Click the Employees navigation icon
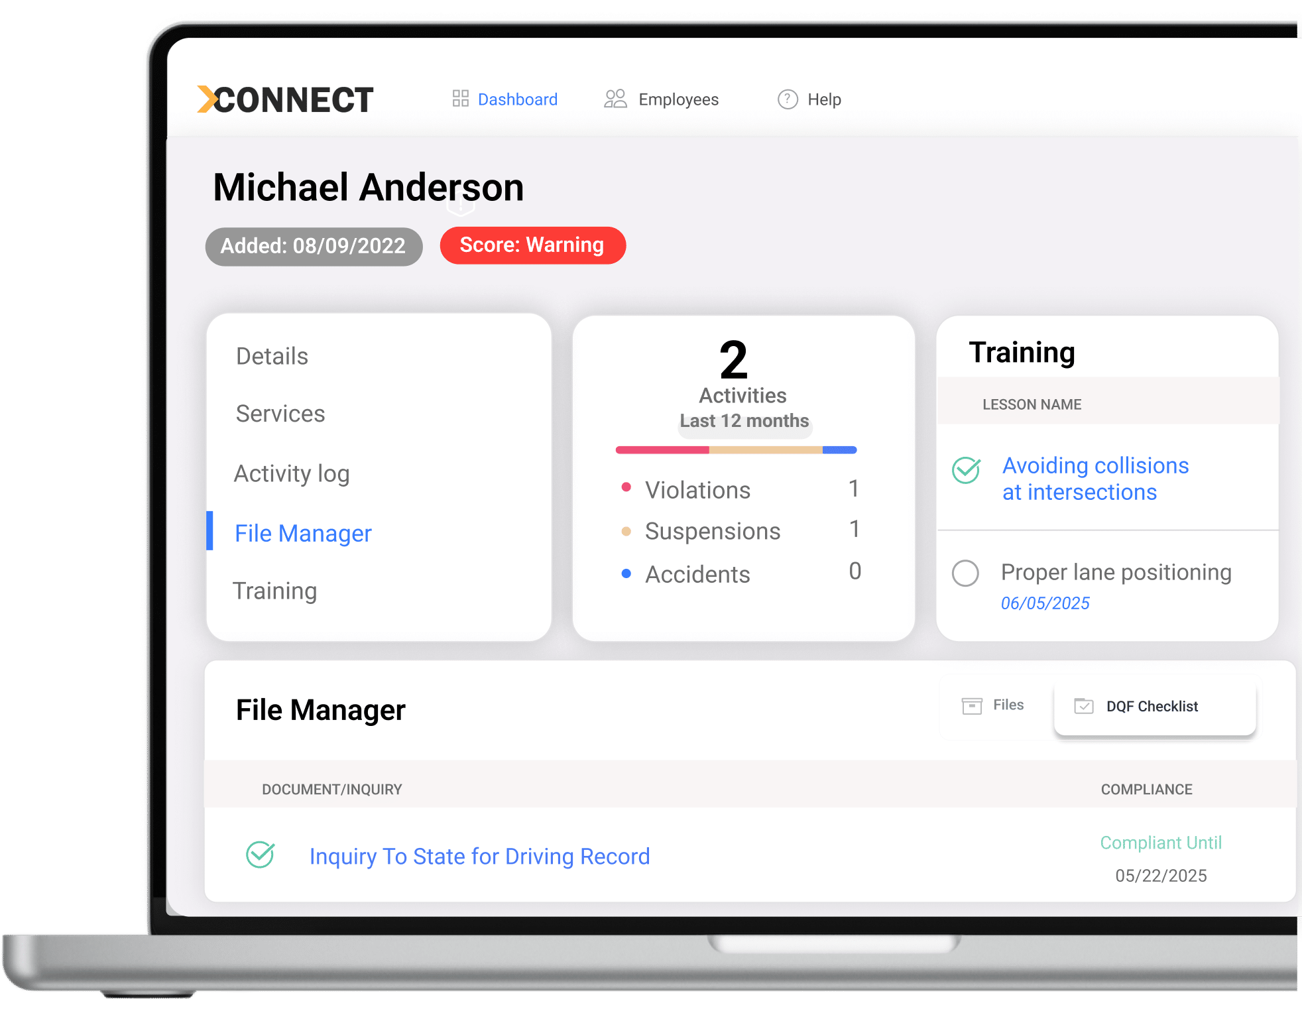The height and width of the screenshot is (1019, 1302). (x=615, y=99)
